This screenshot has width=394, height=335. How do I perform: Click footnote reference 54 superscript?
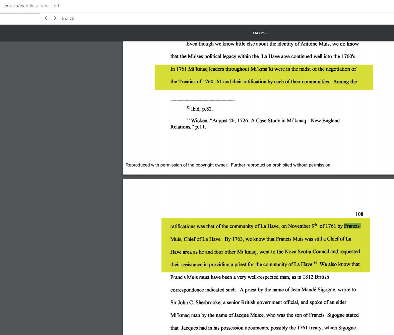(315, 263)
